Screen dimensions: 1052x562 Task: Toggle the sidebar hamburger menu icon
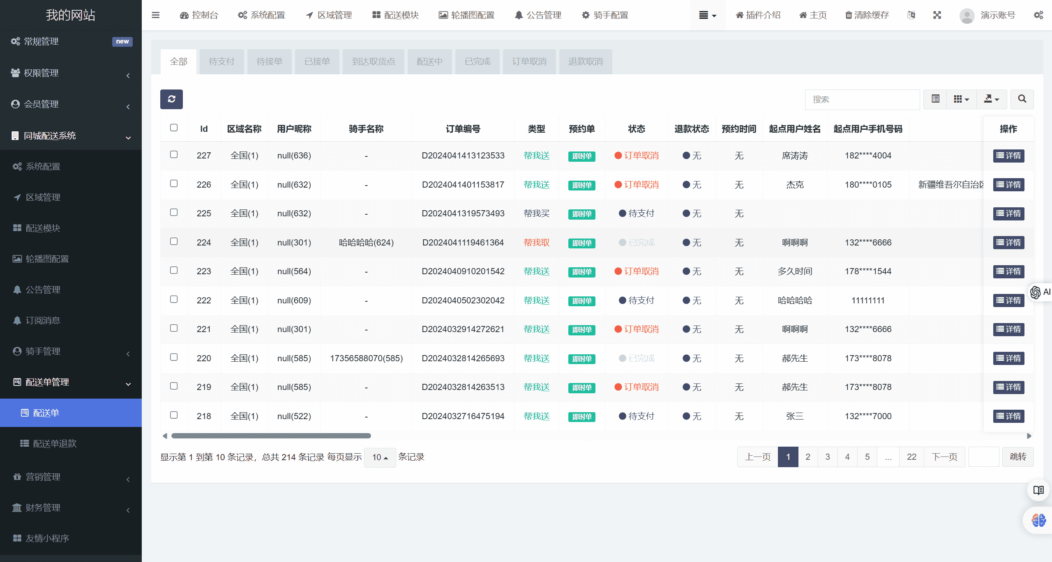coord(155,15)
